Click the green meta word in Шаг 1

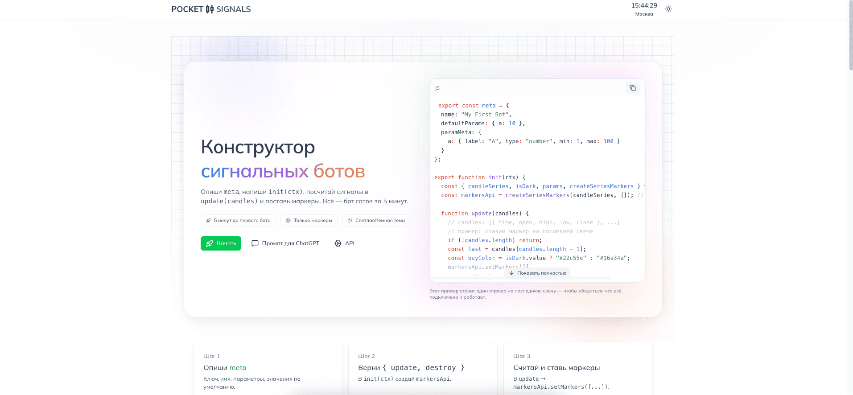238,368
